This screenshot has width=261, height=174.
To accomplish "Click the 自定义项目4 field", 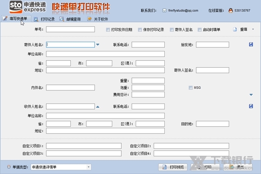I will (x=191, y=154).
